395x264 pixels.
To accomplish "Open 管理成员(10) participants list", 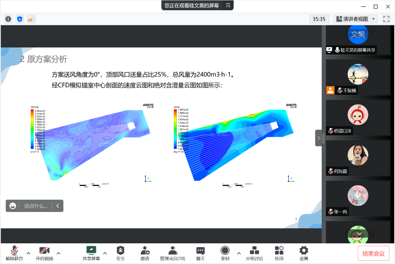I will tap(172, 253).
